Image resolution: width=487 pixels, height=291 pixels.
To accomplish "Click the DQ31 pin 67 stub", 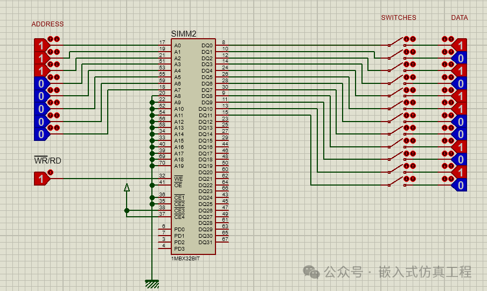I will click(222, 242).
